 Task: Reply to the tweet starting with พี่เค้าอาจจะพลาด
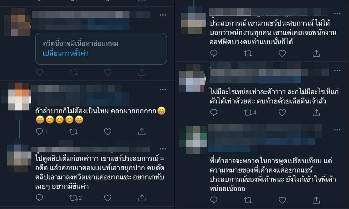coord(214,200)
